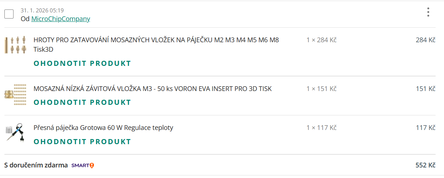Click the 117 Kč item price
Viewport: 444px width, 178px height.
click(426, 127)
